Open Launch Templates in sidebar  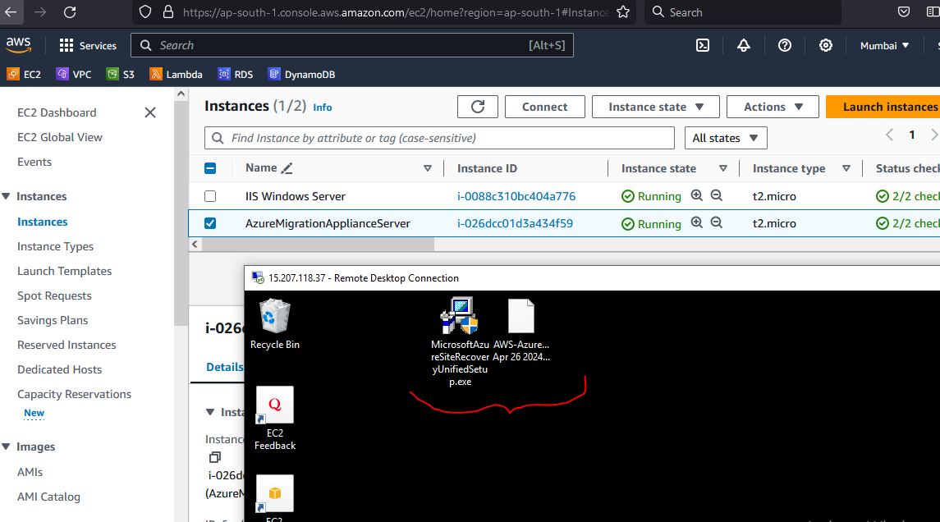click(x=64, y=271)
